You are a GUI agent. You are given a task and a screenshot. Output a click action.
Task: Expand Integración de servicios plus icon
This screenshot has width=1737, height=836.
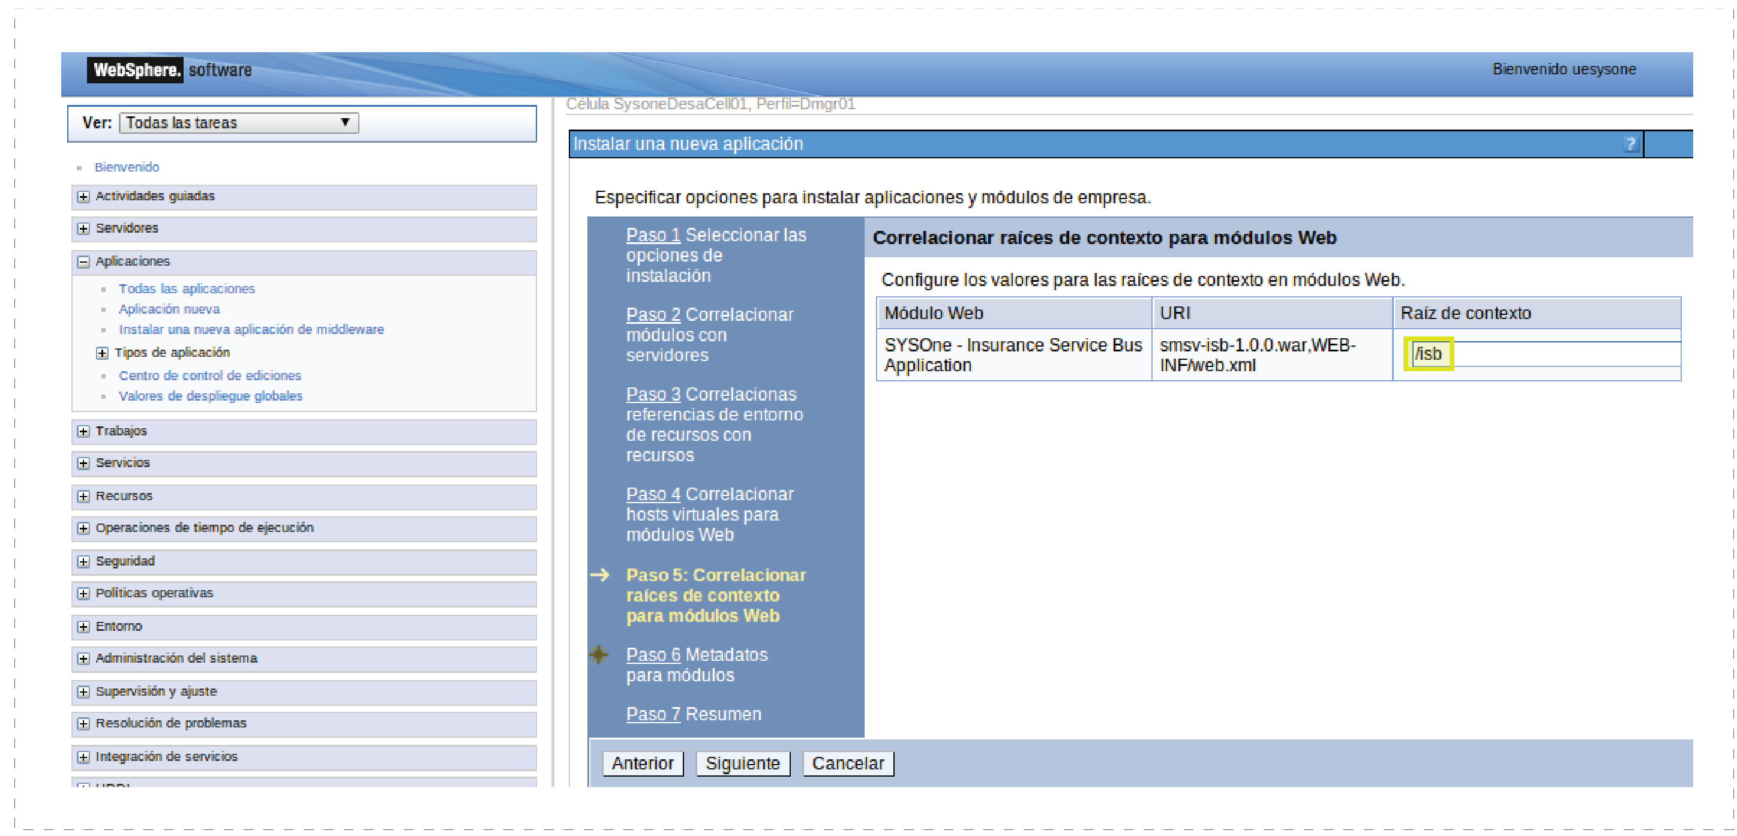click(83, 756)
